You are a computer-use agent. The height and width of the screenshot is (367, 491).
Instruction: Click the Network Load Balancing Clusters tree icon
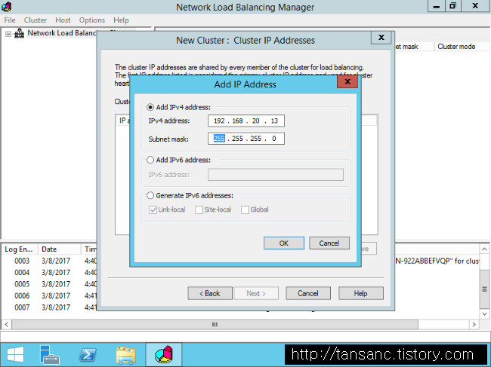pyautogui.click(x=20, y=33)
